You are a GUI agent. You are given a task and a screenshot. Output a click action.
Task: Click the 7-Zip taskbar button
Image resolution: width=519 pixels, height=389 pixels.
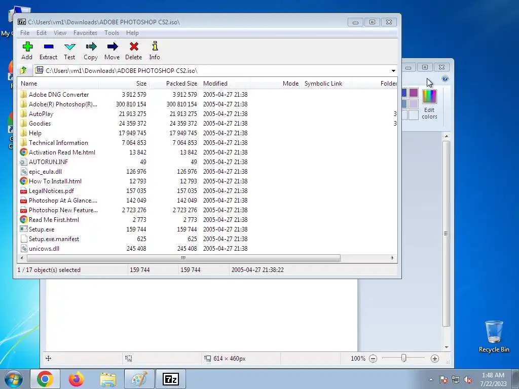pyautogui.click(x=171, y=379)
